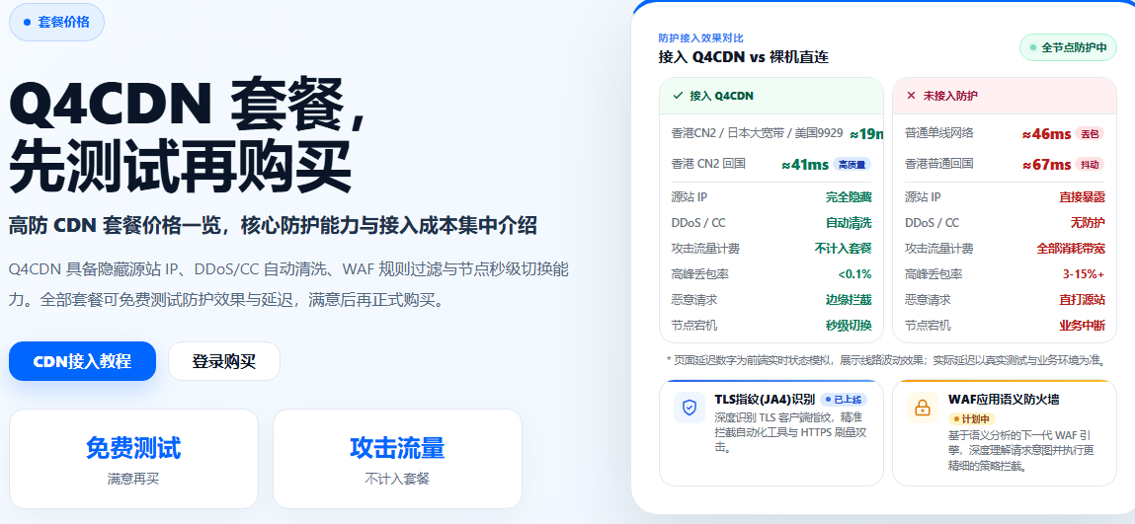Open the WAF应用语义防火墙 feature card title
Screen dimensions: 1135x524
pyautogui.click(x=1004, y=399)
